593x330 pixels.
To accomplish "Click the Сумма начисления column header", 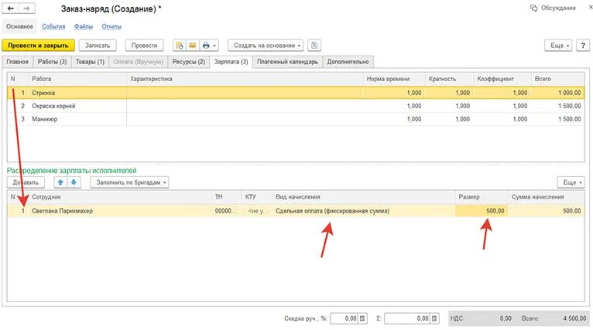I will coord(546,197).
